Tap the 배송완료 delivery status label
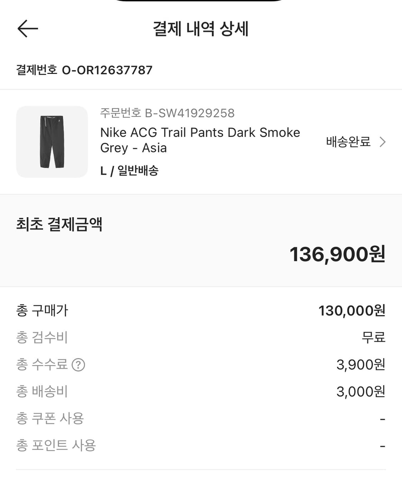This screenshot has height=484, width=402. click(x=348, y=142)
